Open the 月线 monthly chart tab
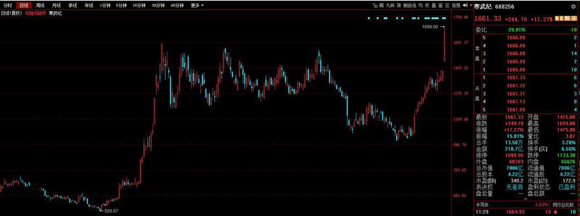The width and height of the screenshot is (580, 216). click(x=56, y=5)
